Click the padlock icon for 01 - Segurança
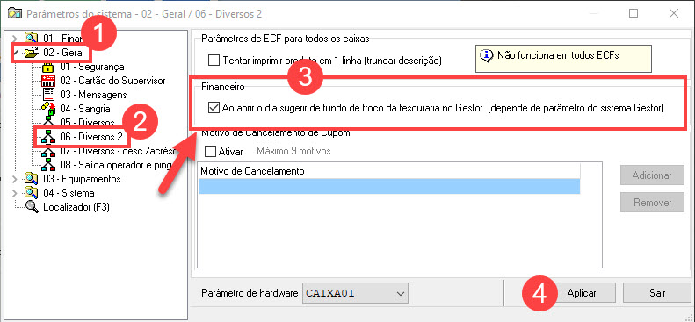The width and height of the screenshot is (695, 322). (47, 68)
